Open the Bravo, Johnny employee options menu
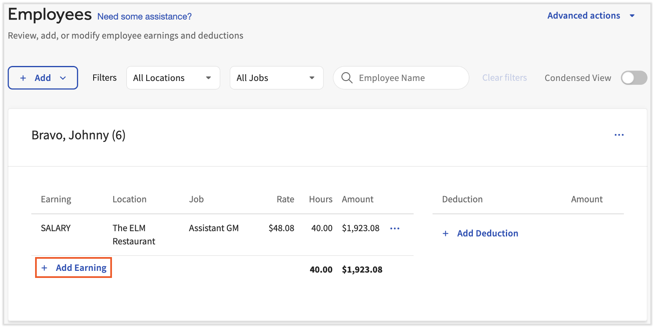The image size is (655, 328). click(x=619, y=135)
